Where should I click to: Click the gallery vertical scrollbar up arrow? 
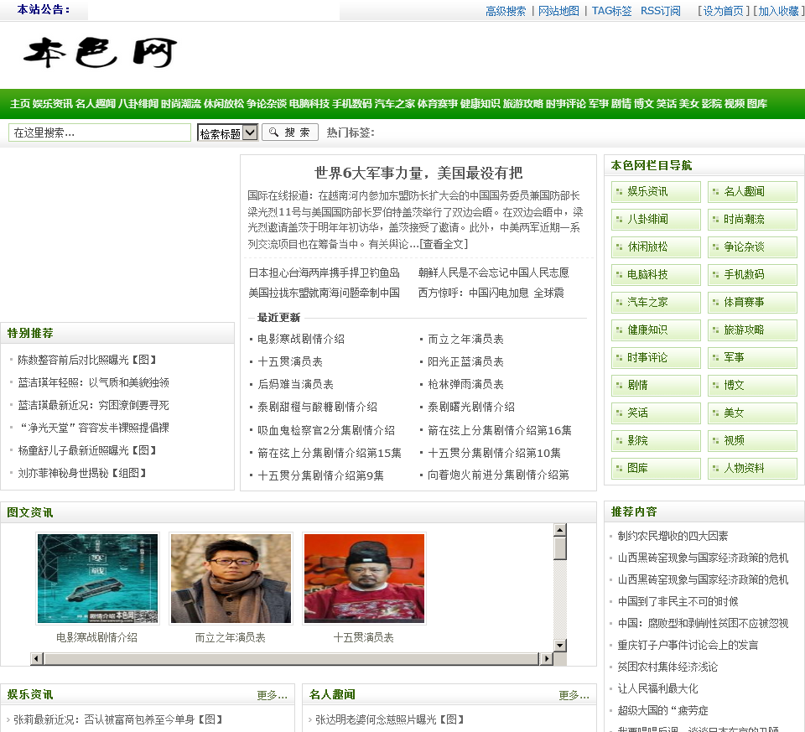point(560,530)
